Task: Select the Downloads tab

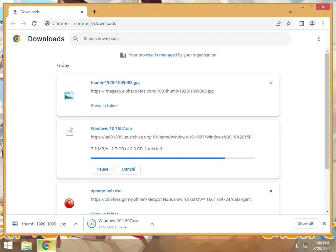Action: (48, 12)
